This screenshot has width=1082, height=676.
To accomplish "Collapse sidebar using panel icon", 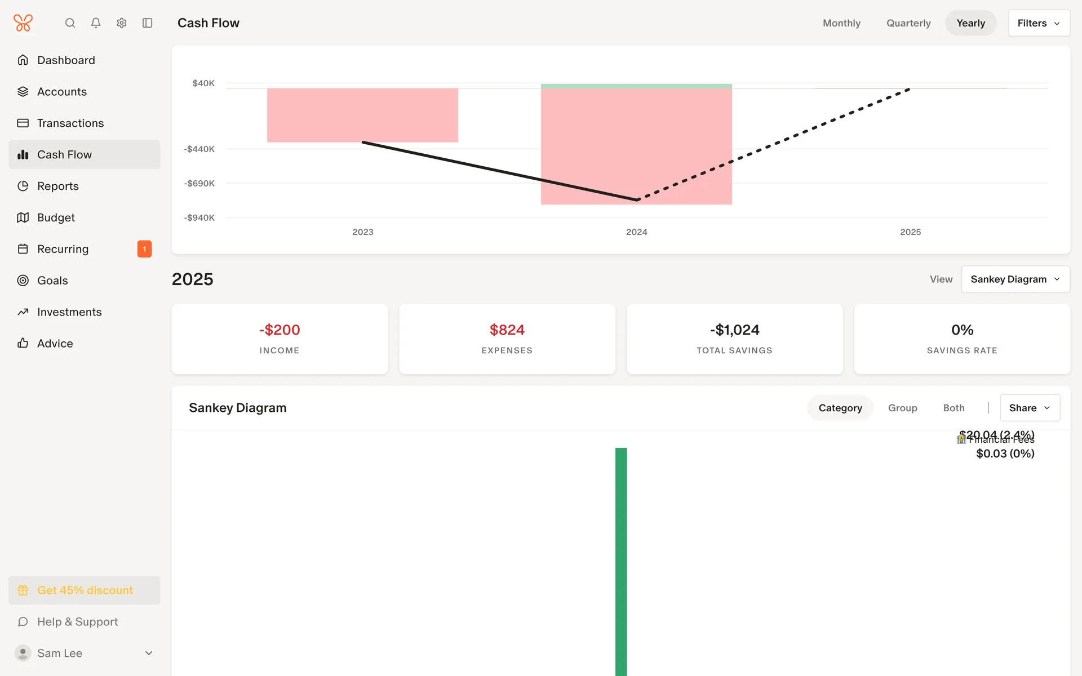I will [x=148, y=23].
